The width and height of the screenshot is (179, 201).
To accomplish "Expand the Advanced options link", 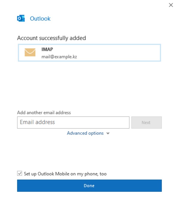I will tap(88, 133).
